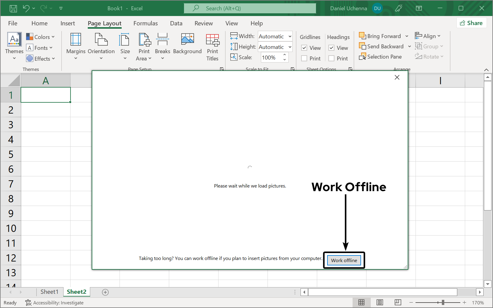Enable the Gridlines Print checkbox
Screen dimensions: 493x308
pos(304,59)
